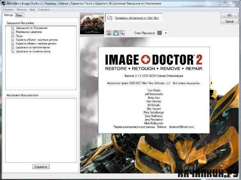Switch to the Settings tab
The height and width of the screenshot is (180, 241).
pos(8,15)
